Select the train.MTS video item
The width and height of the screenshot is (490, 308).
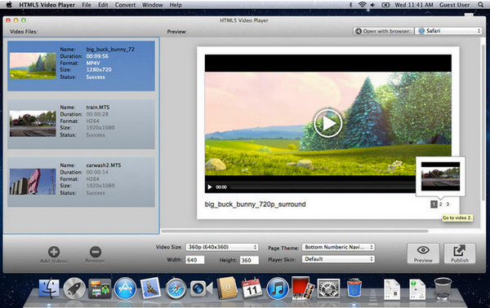pos(81,124)
